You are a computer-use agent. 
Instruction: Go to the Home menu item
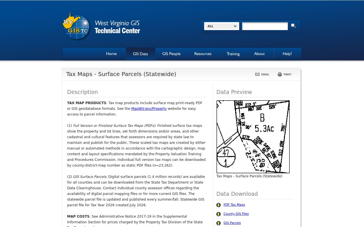coord(111,54)
